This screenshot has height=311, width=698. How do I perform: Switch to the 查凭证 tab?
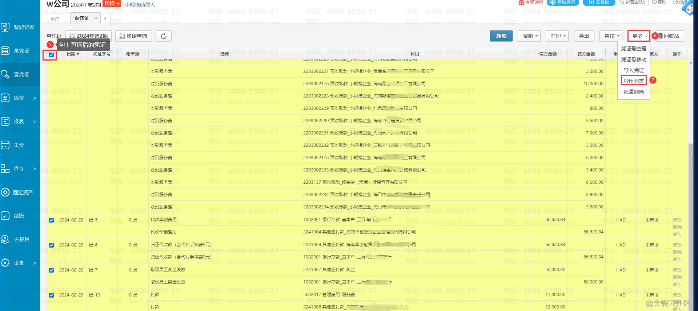coord(82,18)
